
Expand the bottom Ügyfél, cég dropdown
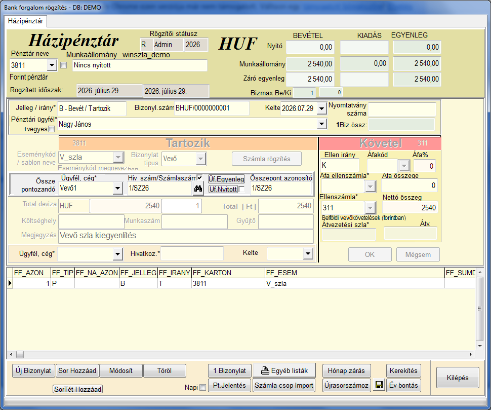117,253
